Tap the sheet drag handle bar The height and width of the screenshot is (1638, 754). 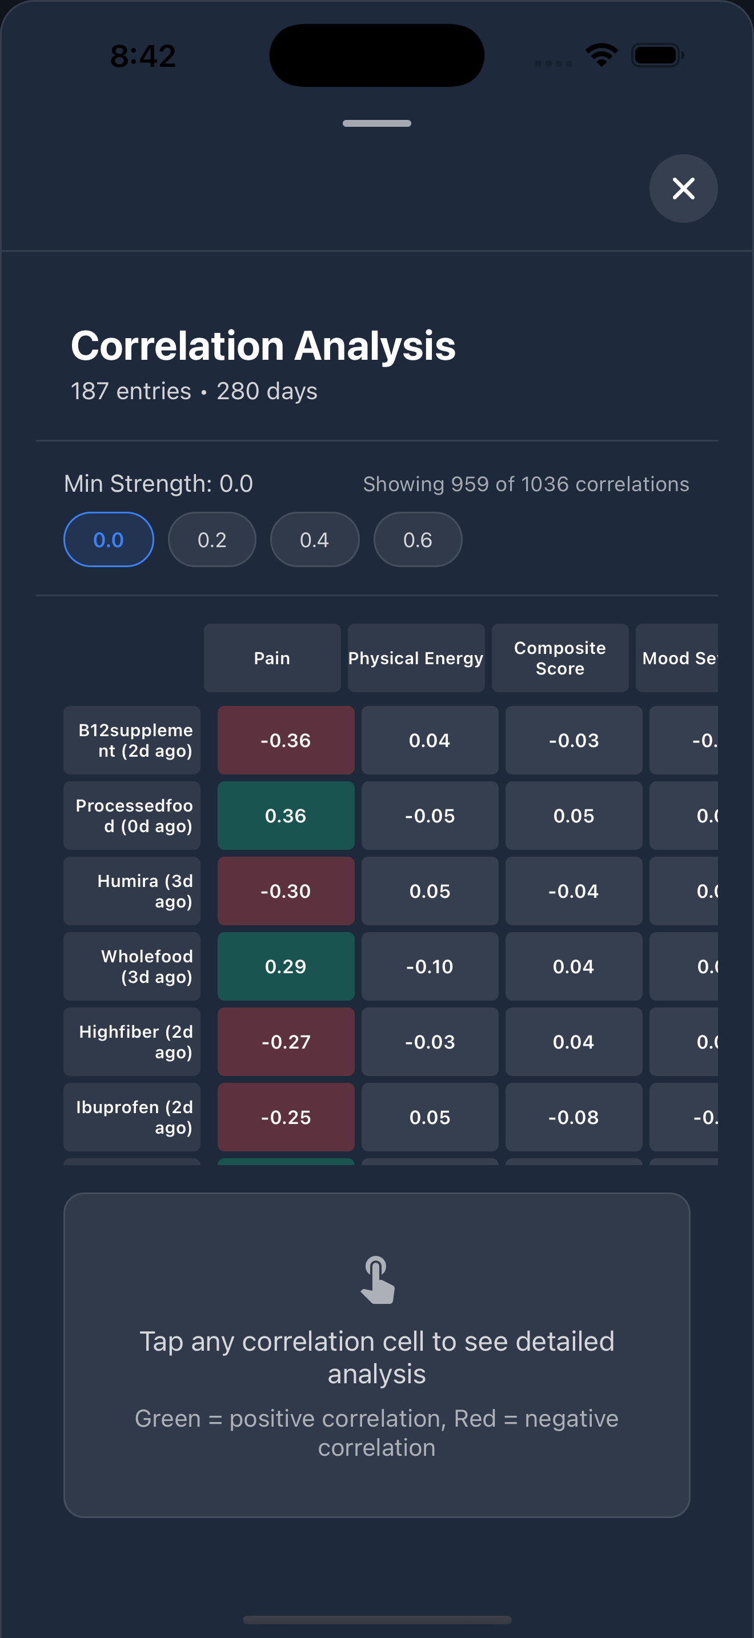point(377,123)
